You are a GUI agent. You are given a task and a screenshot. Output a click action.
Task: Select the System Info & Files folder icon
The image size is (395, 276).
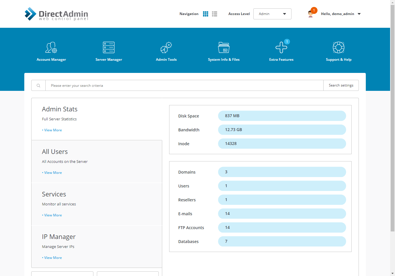224,47
